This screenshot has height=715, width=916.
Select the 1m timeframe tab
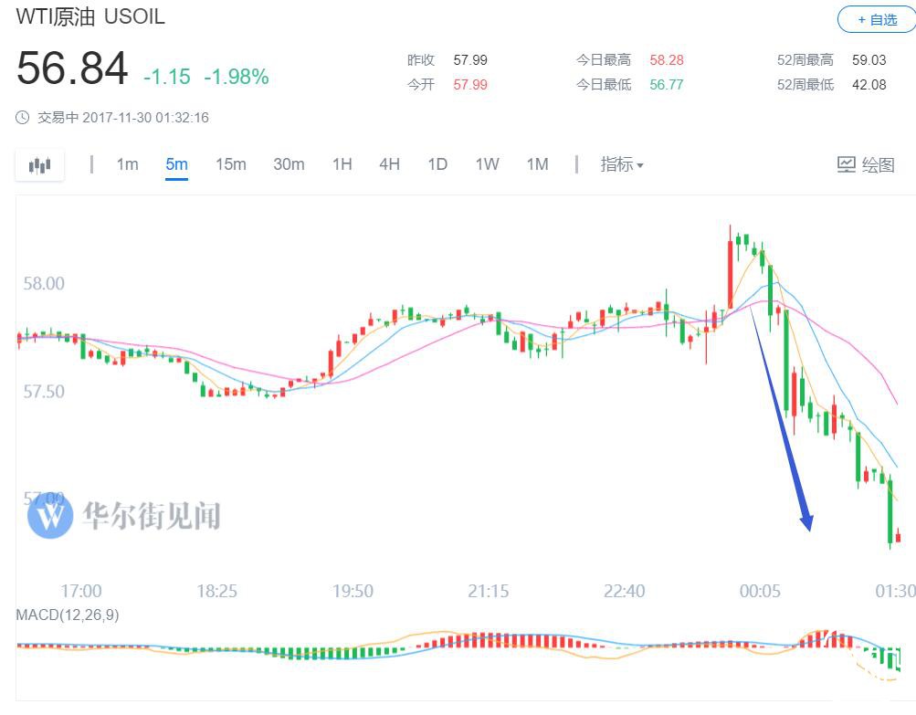click(x=127, y=164)
